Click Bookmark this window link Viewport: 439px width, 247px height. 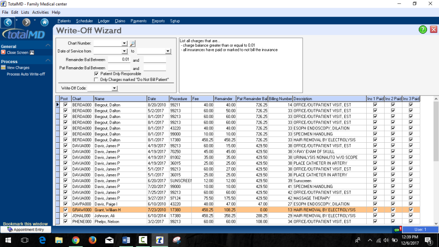click(25, 224)
